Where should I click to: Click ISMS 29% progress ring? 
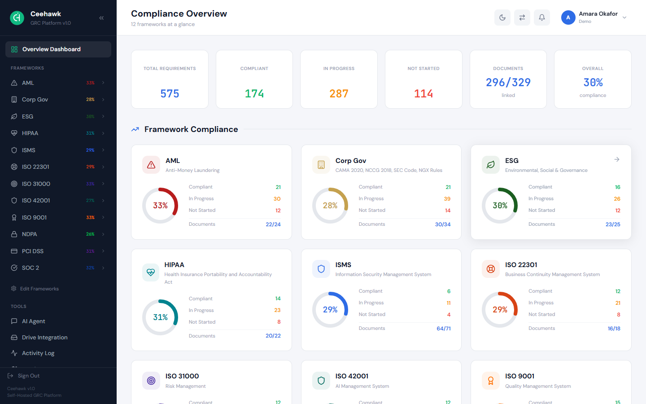click(330, 310)
